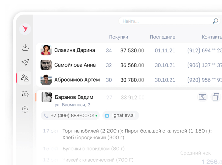Open Абросимов Артем avatar photo
The width and height of the screenshot is (222, 165).
click(x=46, y=80)
